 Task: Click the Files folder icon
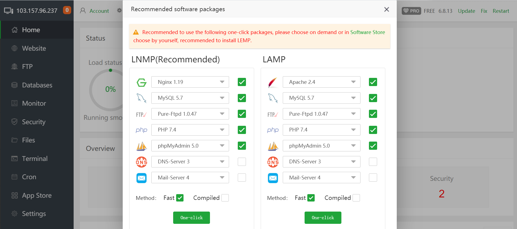tap(15, 140)
